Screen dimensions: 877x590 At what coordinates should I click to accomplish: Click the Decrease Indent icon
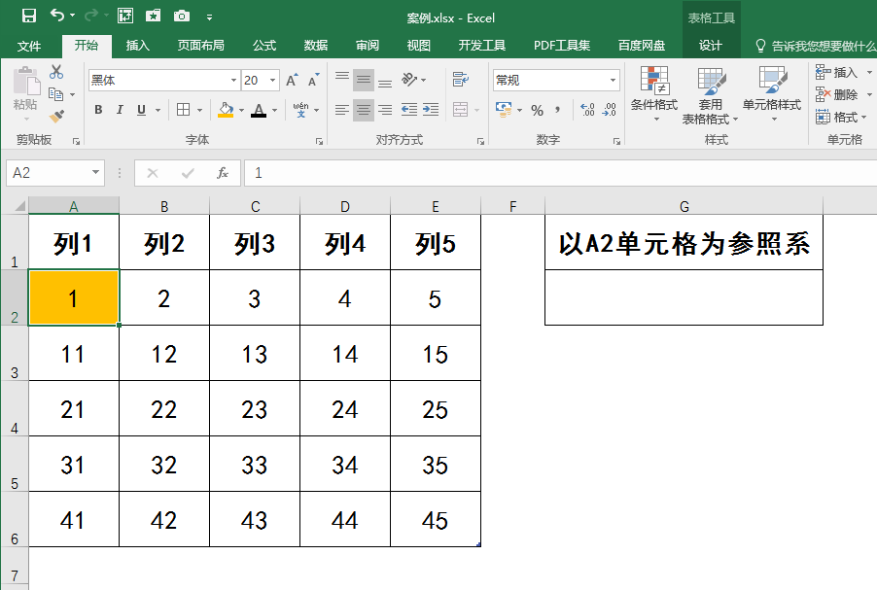point(409,110)
